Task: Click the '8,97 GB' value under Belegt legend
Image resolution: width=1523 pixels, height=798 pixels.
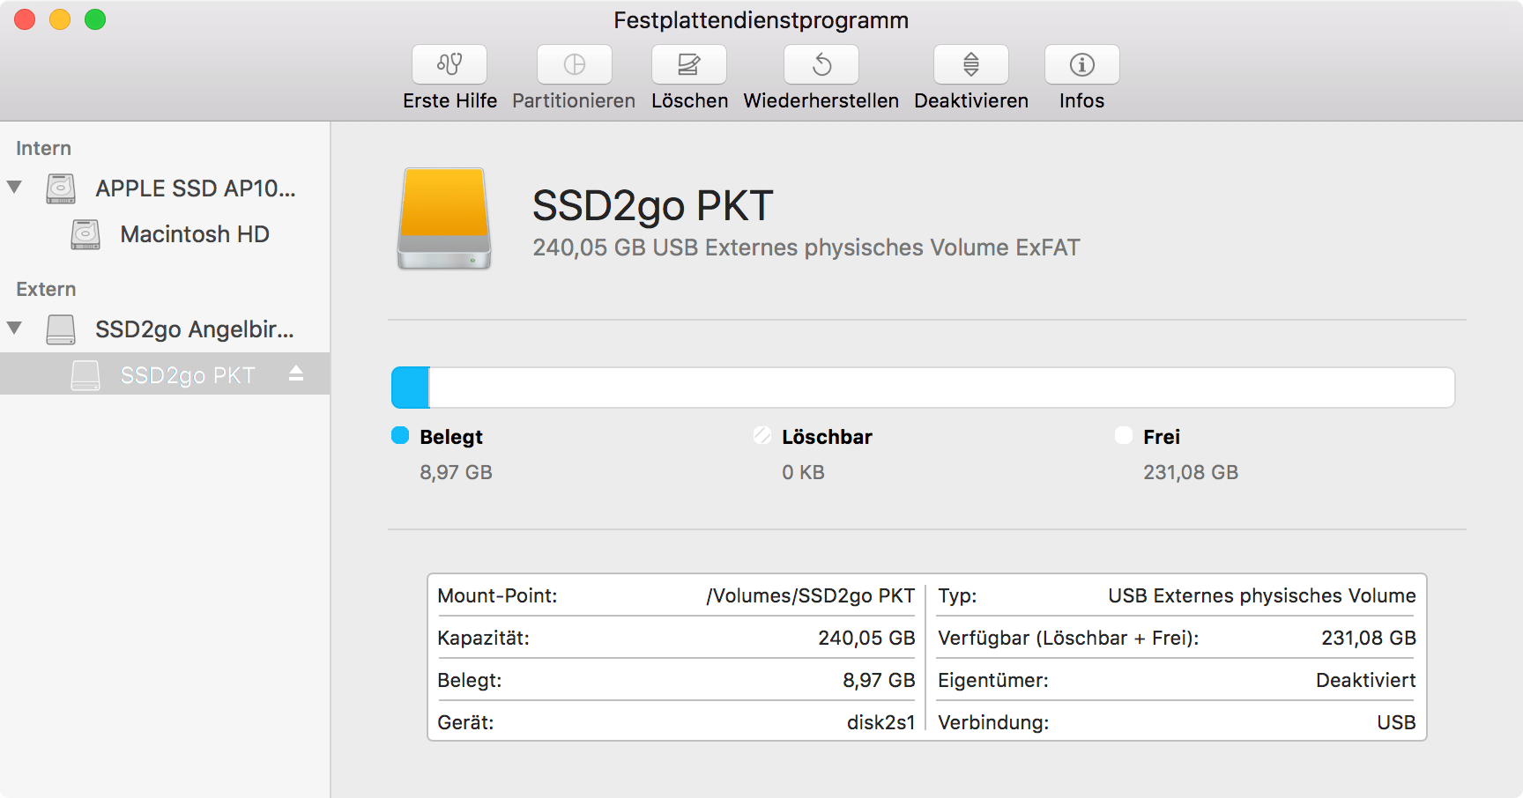Action: tap(456, 472)
